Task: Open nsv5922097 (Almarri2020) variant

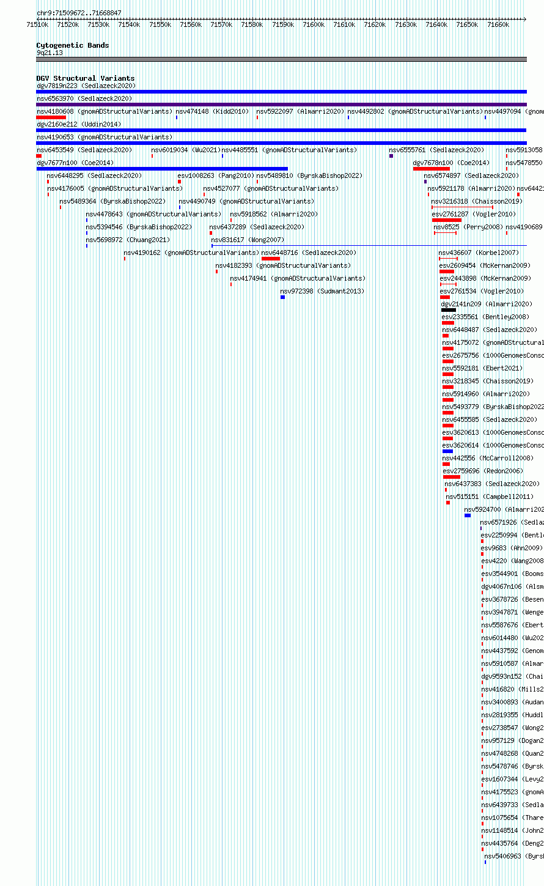Action: [301, 111]
